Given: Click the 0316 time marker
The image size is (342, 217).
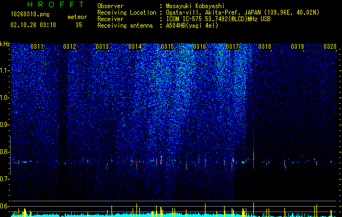Looking at the screenshot, I should pyautogui.click(x=200, y=47).
